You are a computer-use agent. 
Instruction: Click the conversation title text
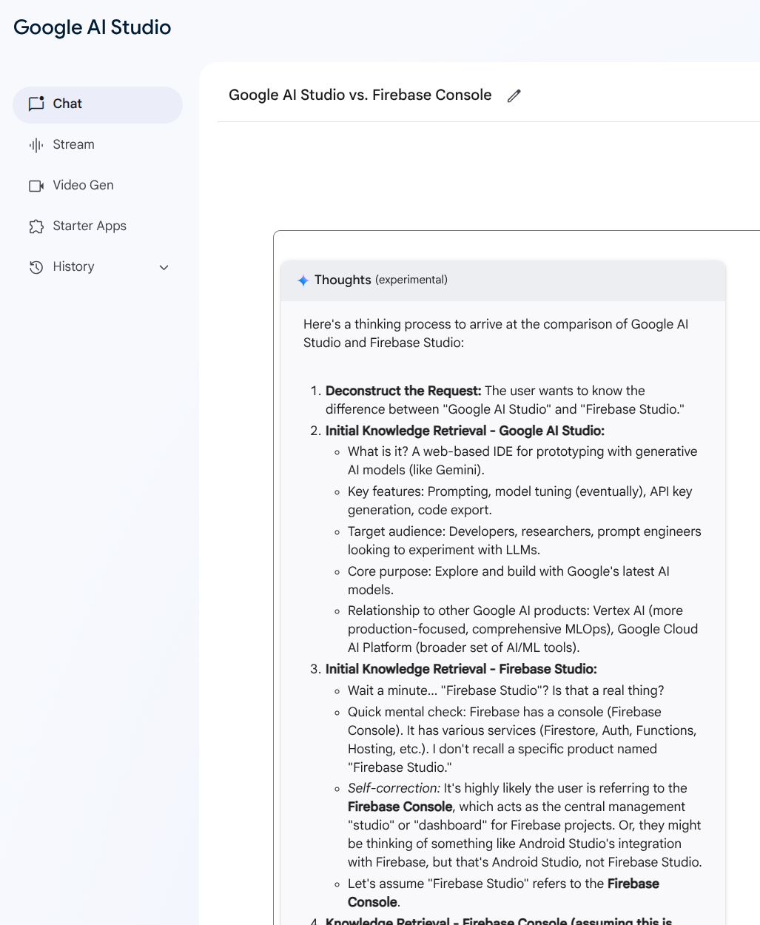coord(360,95)
